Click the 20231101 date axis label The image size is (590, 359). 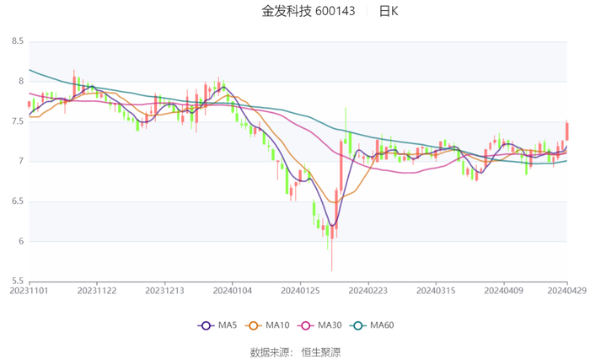pyautogui.click(x=29, y=291)
